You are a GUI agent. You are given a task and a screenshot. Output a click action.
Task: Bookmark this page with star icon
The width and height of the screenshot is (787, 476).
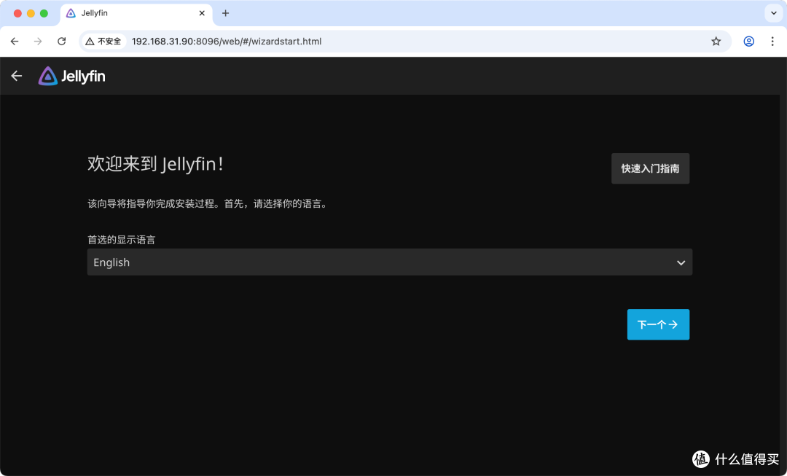(716, 41)
